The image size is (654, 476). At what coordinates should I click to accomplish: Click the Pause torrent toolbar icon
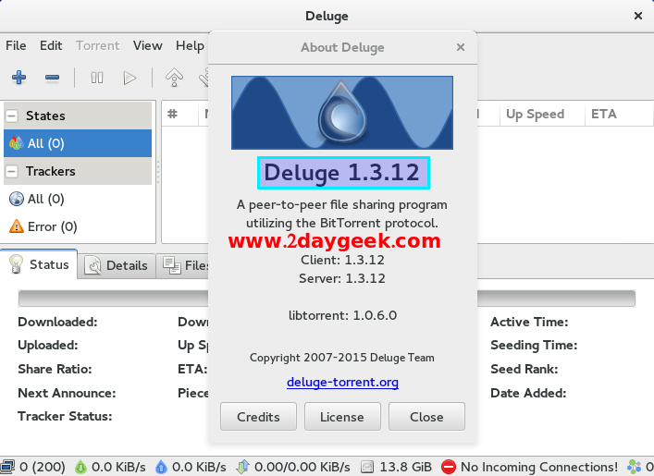click(x=97, y=78)
